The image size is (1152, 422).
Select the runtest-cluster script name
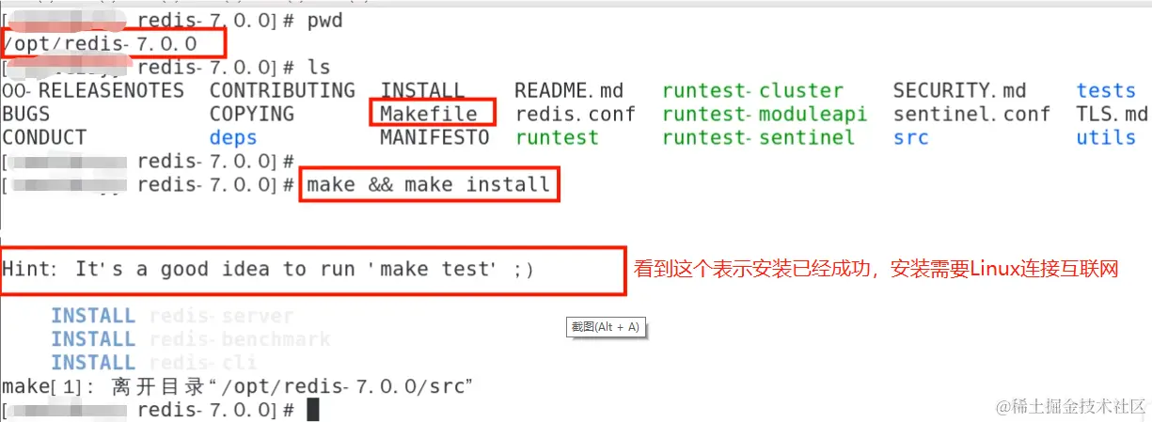[752, 91]
